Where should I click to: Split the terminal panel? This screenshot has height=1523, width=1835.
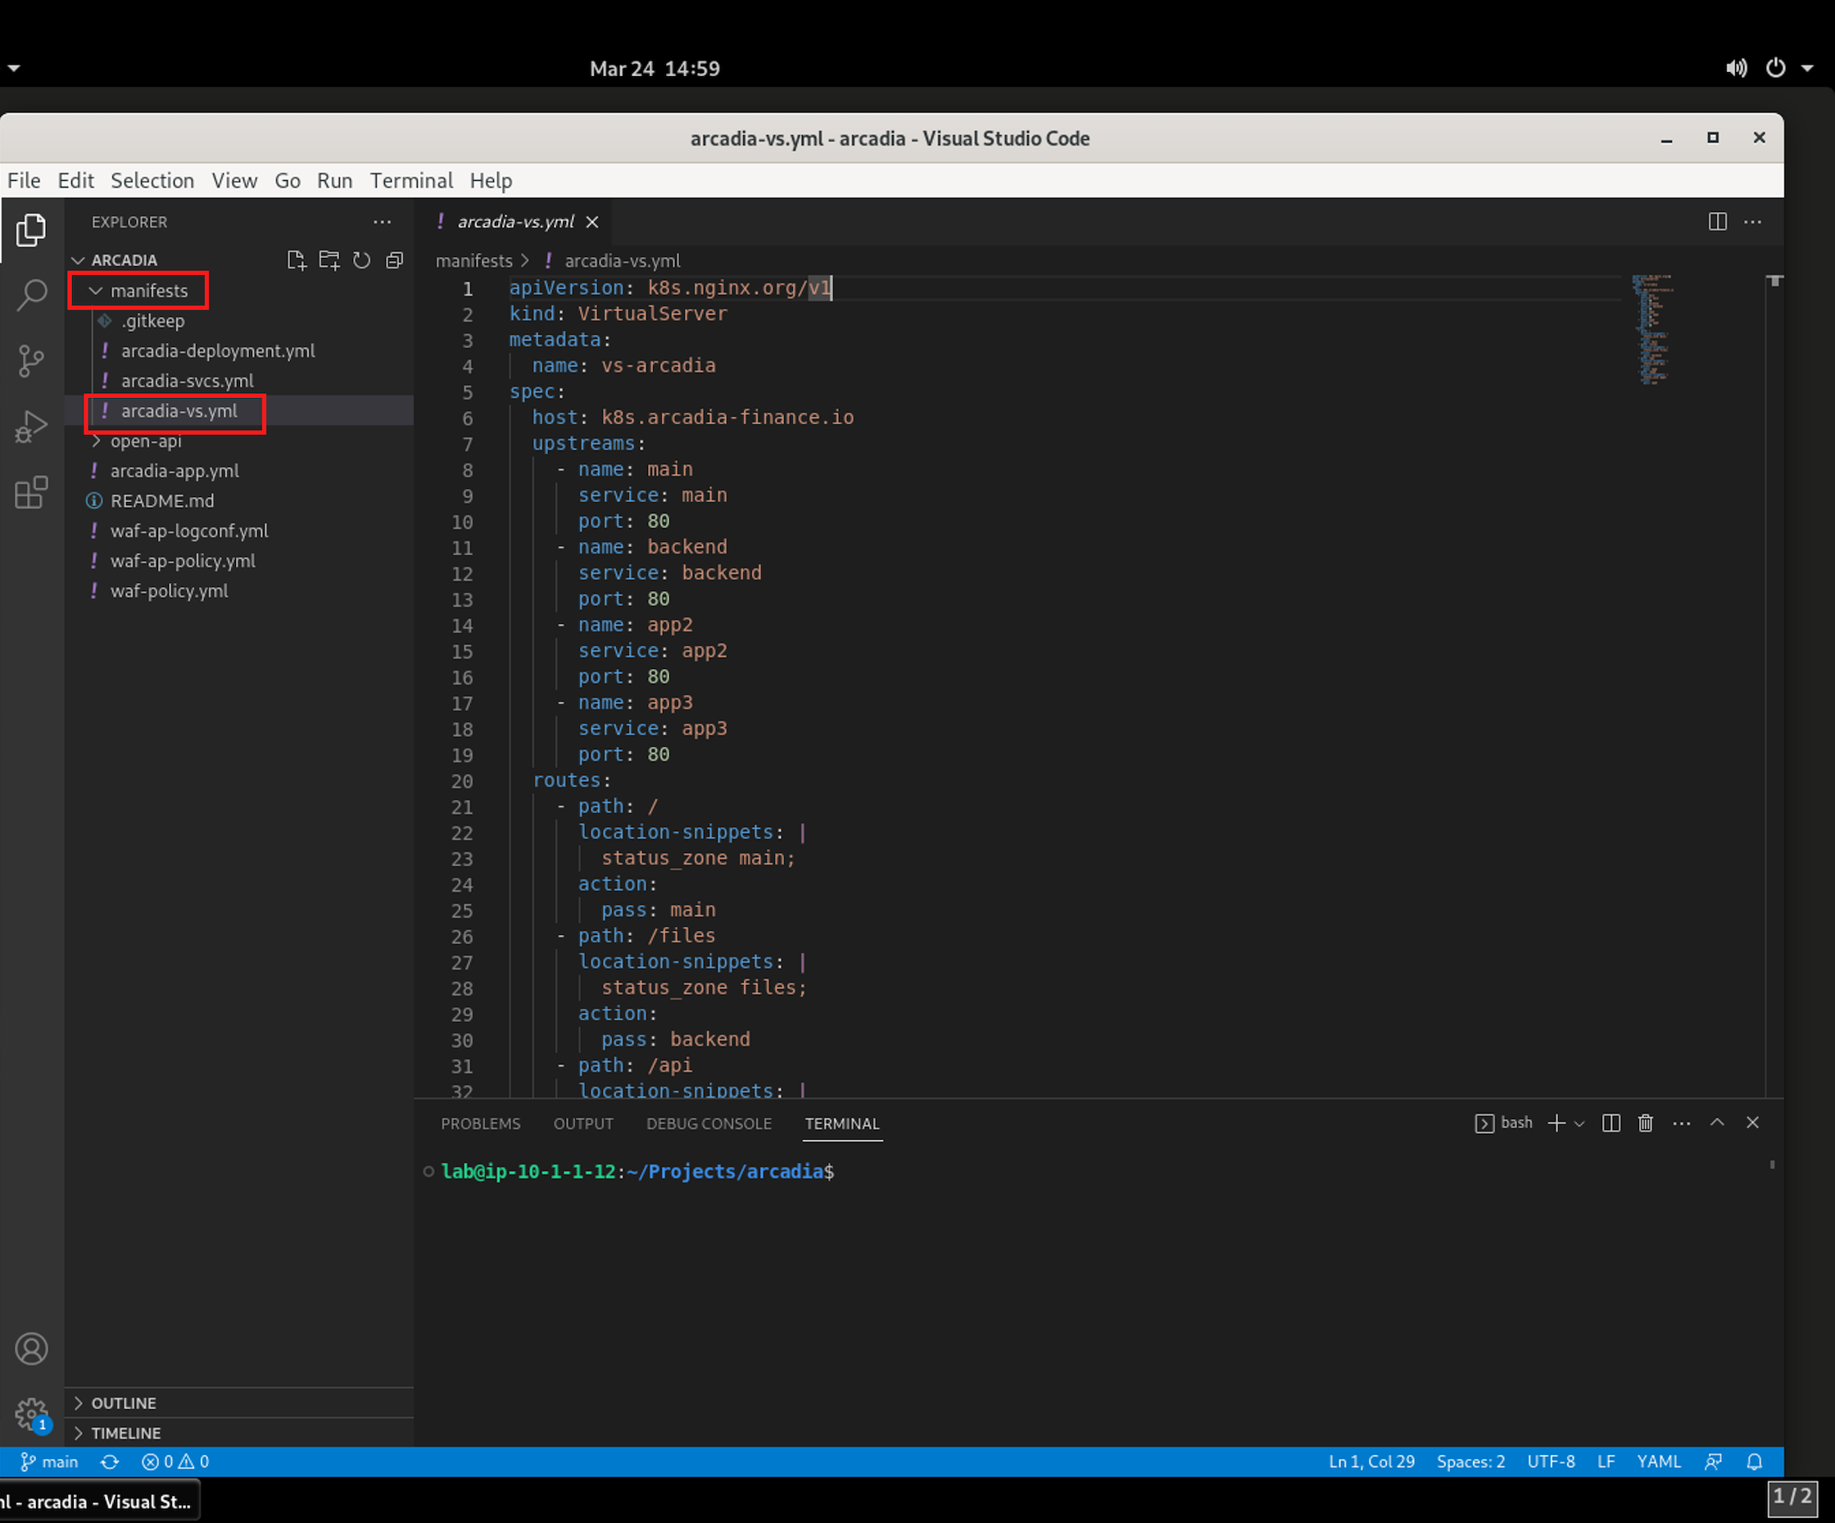pos(1611,1123)
